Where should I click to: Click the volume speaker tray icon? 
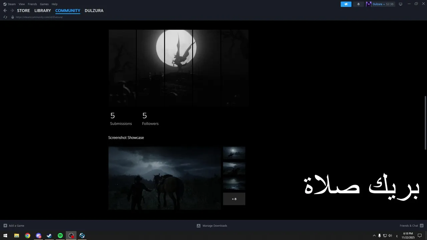(x=390, y=236)
